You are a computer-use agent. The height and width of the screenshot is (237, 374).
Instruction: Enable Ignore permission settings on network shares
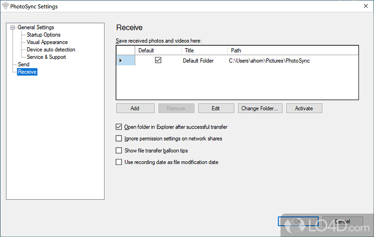119,138
